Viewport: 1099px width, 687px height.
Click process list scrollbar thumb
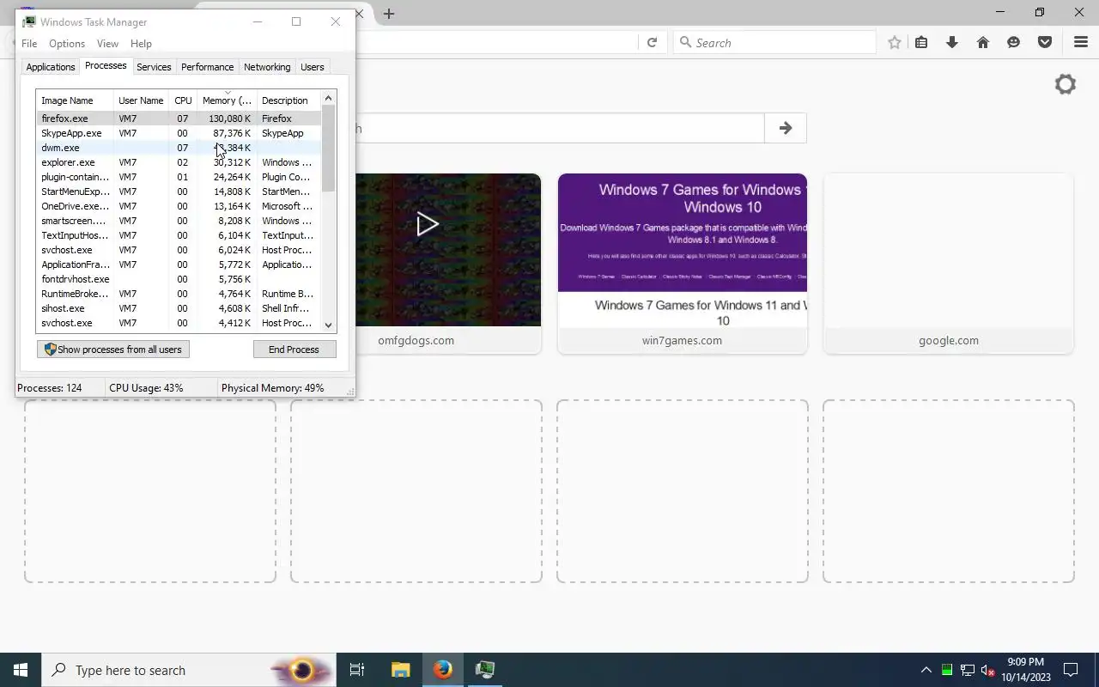[x=328, y=148]
